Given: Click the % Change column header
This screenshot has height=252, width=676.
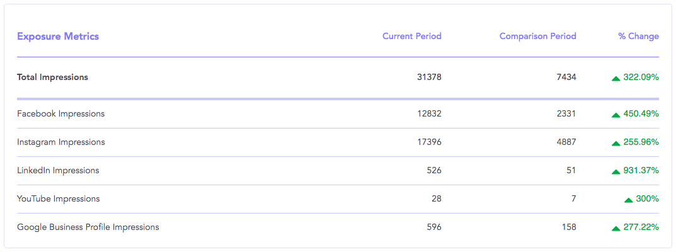Looking at the screenshot, I should [638, 36].
